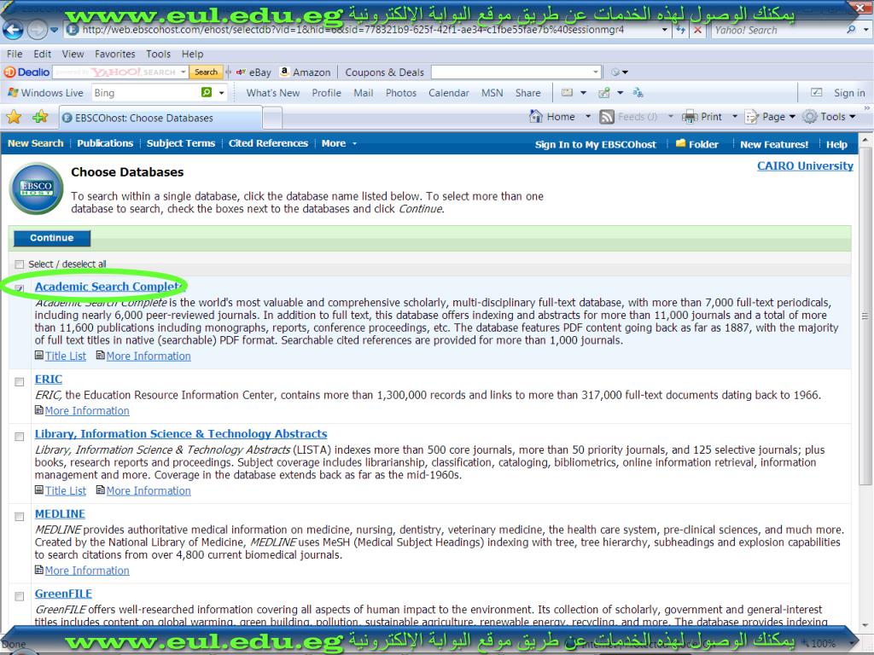Select the EBSCOhost: Choose Databases tab
Image resolution: width=874 pixels, height=655 pixels.
pos(160,118)
